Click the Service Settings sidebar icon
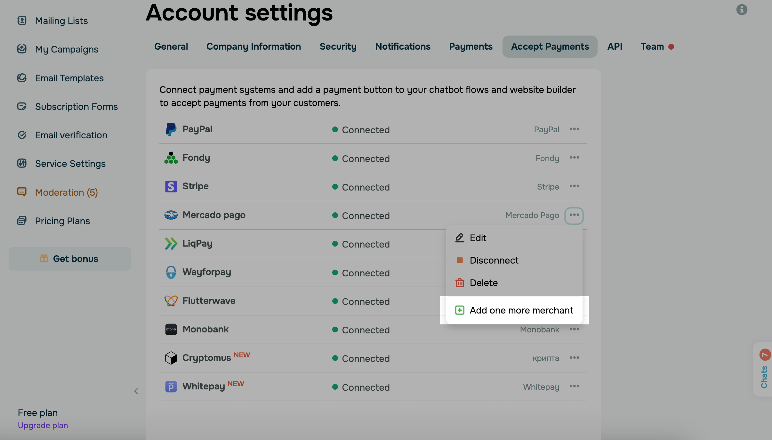The image size is (772, 440). tap(22, 163)
